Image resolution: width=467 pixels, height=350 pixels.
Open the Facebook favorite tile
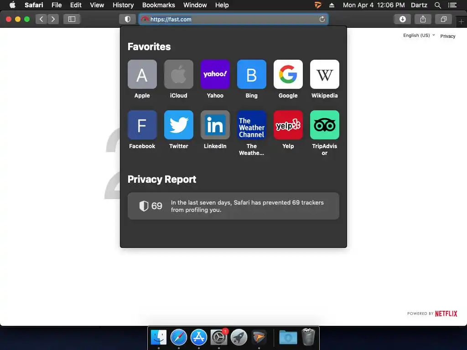tap(142, 125)
